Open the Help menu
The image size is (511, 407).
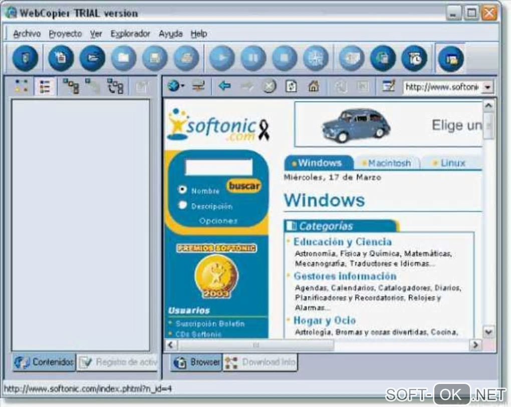coord(199,34)
